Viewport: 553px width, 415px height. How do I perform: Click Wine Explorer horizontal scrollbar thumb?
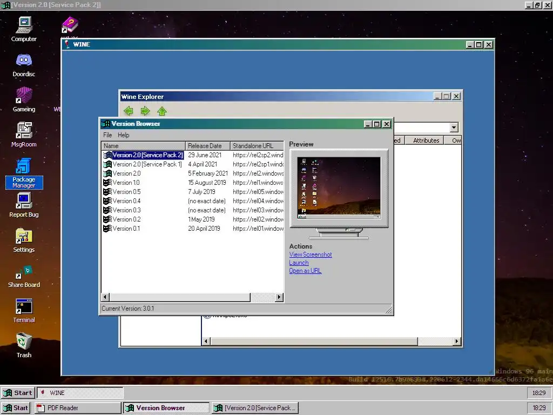tap(314, 342)
